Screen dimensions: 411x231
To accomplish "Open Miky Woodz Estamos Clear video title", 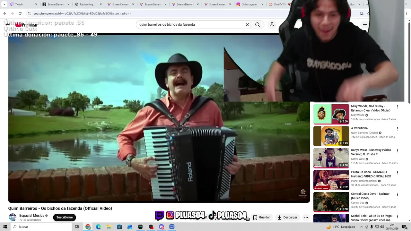I will pos(371,108).
